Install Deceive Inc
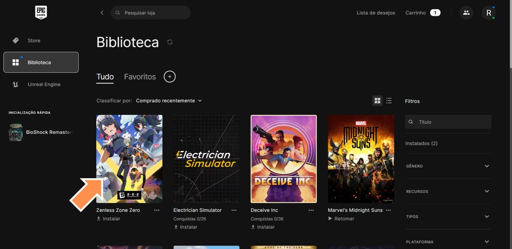This screenshot has height=249, width=512. coord(263,227)
